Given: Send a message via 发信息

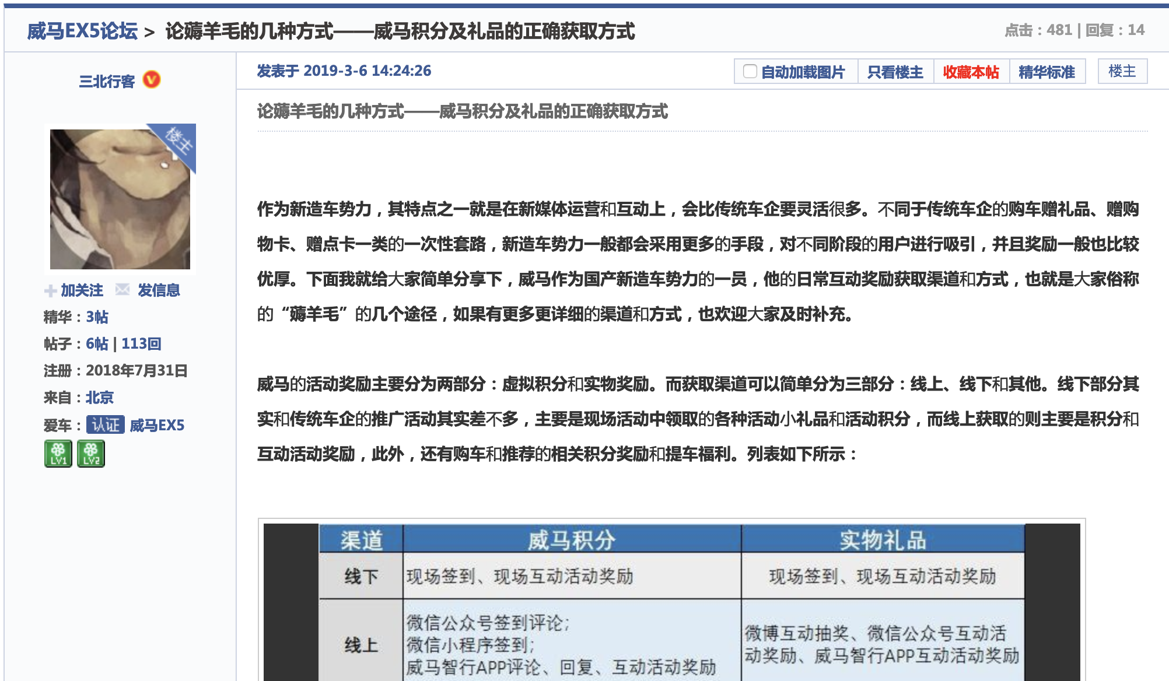Looking at the screenshot, I should coord(159,290).
